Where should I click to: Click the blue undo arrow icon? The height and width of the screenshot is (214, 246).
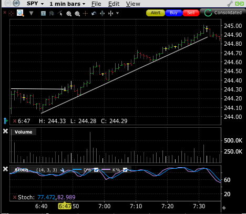(x=94, y=13)
